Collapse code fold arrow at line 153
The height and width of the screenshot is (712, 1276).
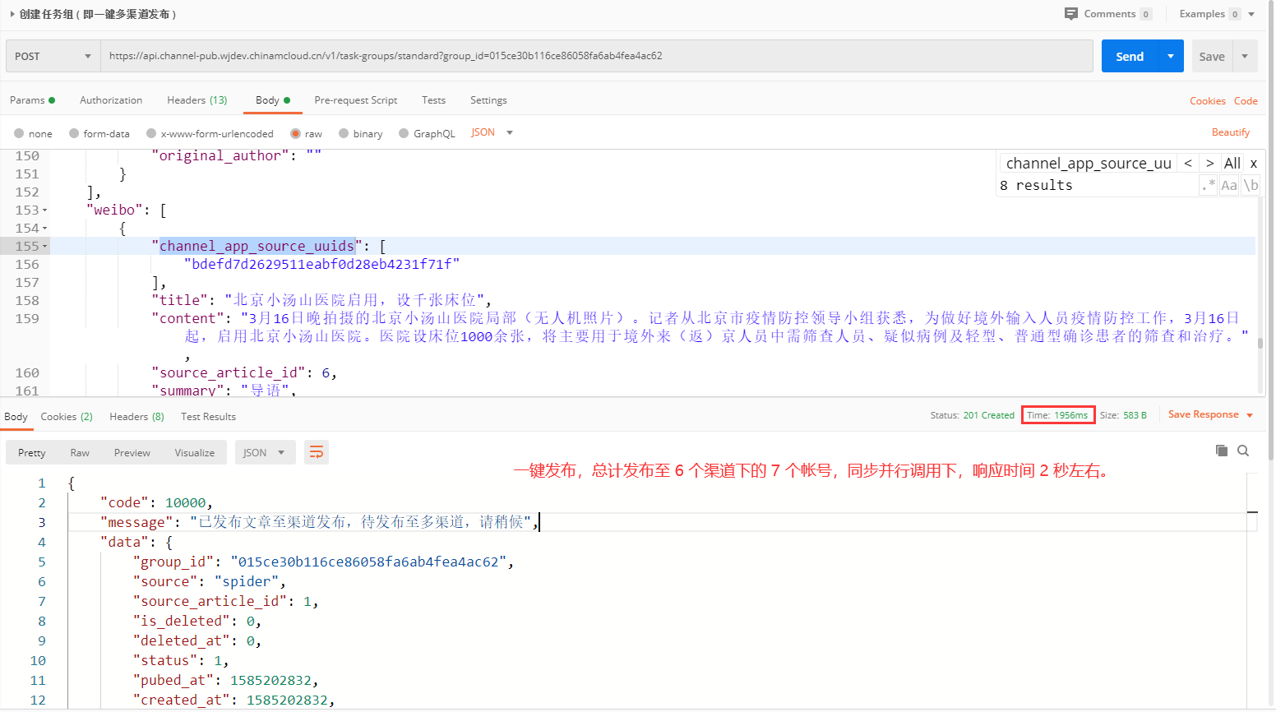pyautogui.click(x=44, y=210)
